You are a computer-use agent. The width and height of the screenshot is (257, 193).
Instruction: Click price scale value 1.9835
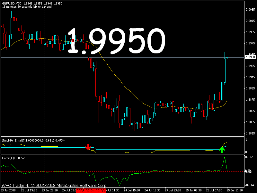click(251, 122)
